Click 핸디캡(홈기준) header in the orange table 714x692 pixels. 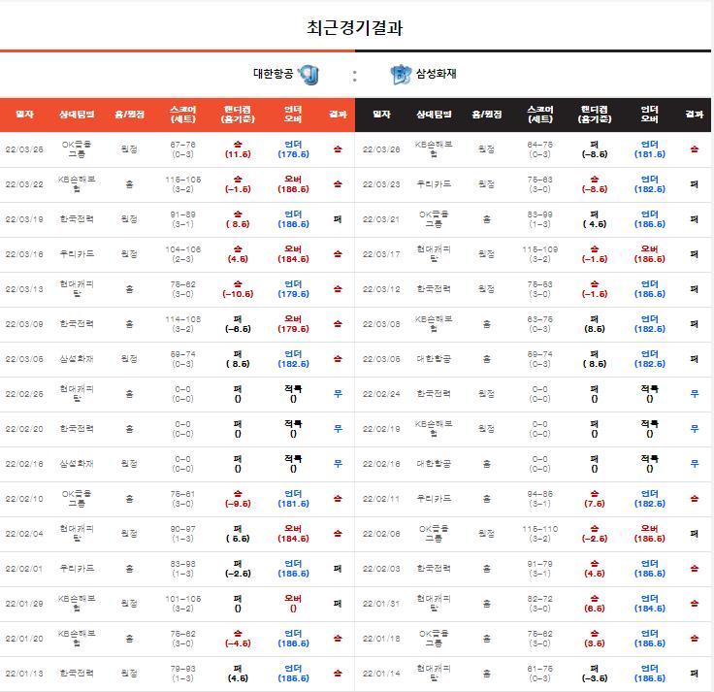point(238,115)
